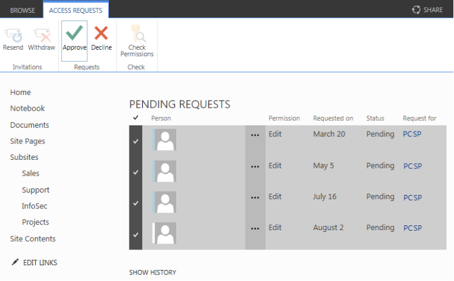The width and height of the screenshot is (454, 281).
Task: Click the Requested on column header
Action: tap(333, 118)
